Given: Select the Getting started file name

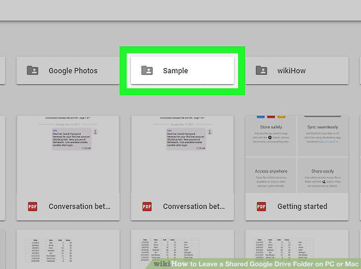Looking at the screenshot, I should coord(302,206).
